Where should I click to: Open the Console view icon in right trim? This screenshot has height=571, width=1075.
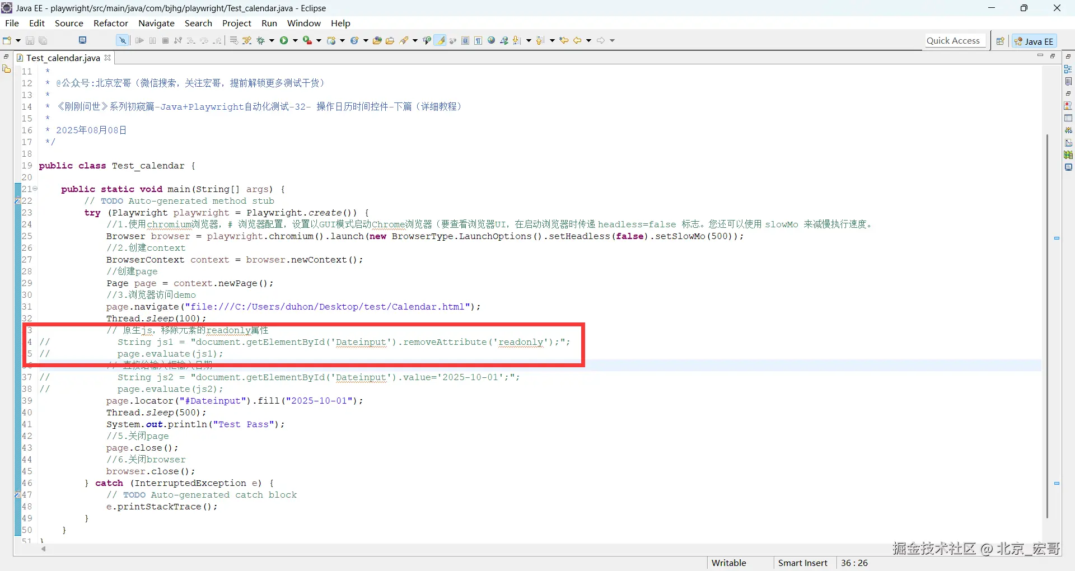[1068, 167]
